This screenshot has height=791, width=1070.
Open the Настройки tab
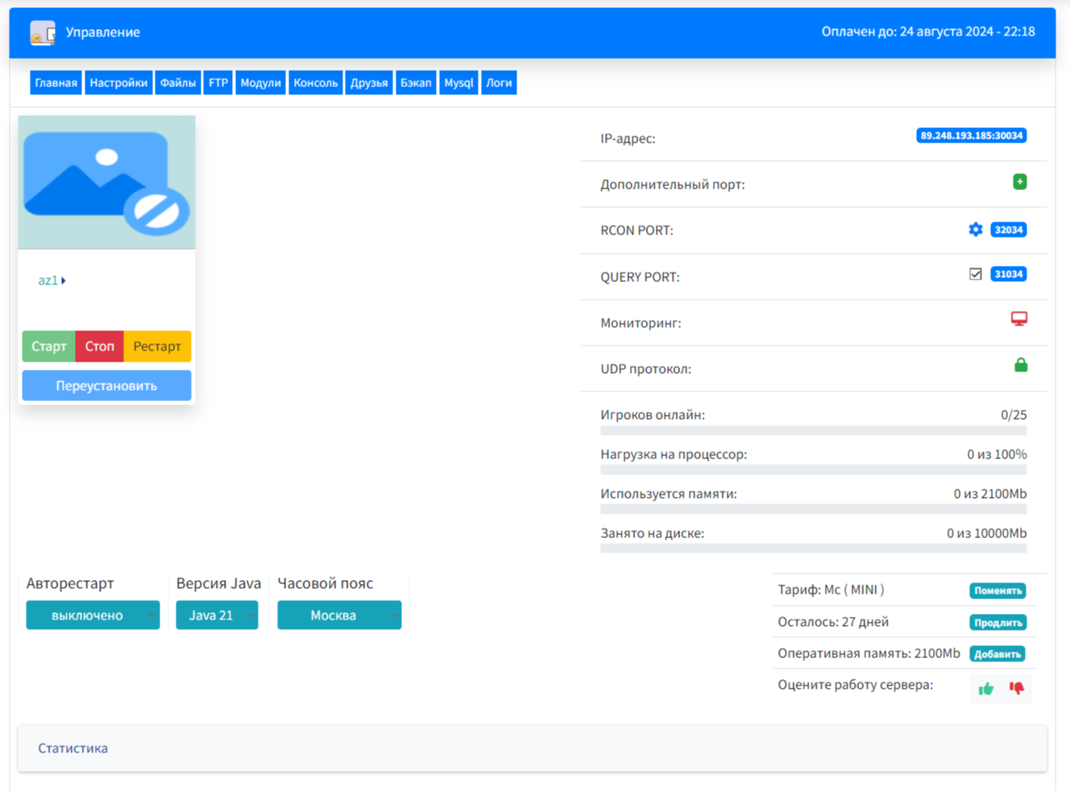tap(118, 83)
